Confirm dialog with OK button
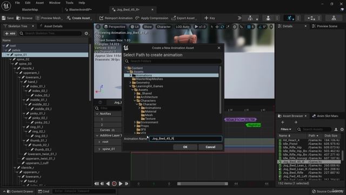The image size is (346, 195). (x=185, y=147)
